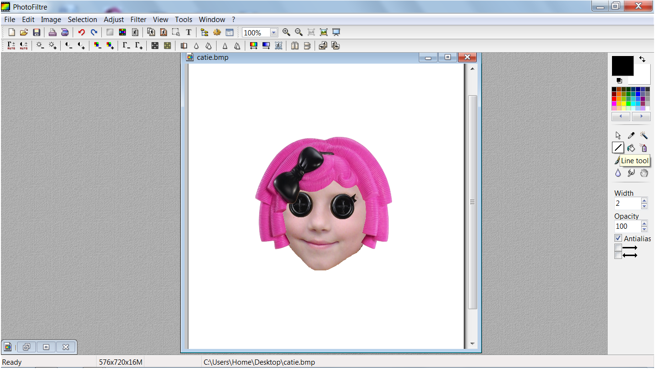Click the Gamma minus icon

pyautogui.click(x=126, y=45)
